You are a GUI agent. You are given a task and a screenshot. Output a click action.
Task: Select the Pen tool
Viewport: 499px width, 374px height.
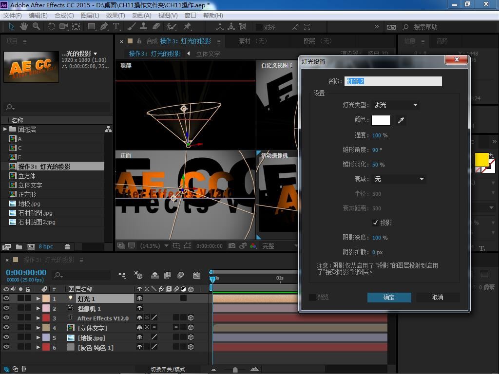pyautogui.click(x=104, y=27)
